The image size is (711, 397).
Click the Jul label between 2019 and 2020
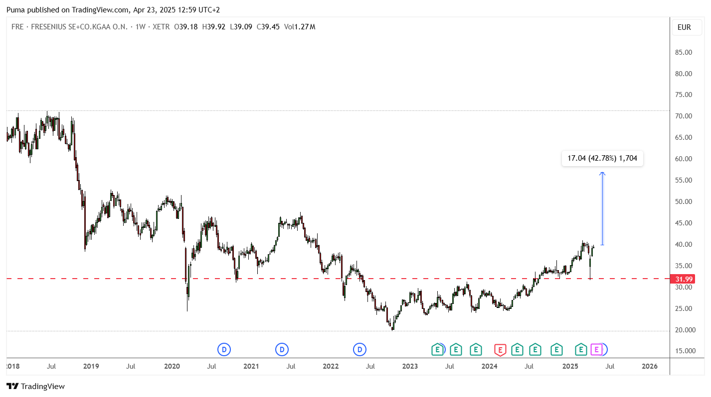click(x=131, y=367)
